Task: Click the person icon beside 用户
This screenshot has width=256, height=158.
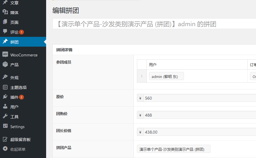Action: [5, 106]
